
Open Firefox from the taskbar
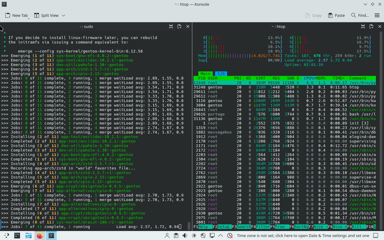tap(40, 235)
